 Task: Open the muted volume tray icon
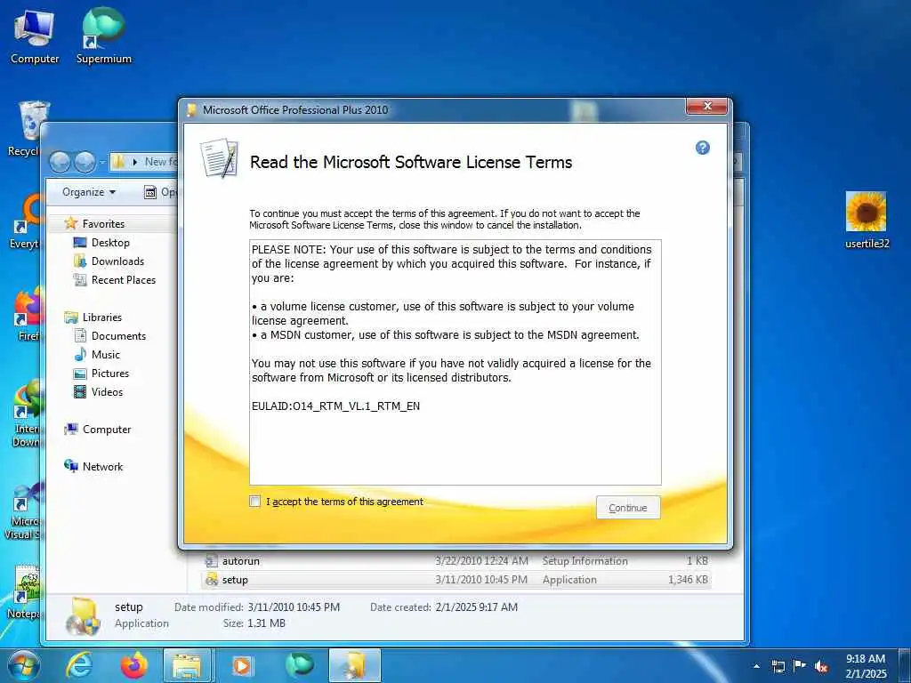[x=821, y=666]
